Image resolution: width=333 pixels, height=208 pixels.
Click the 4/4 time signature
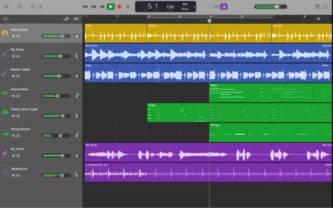(185, 4)
